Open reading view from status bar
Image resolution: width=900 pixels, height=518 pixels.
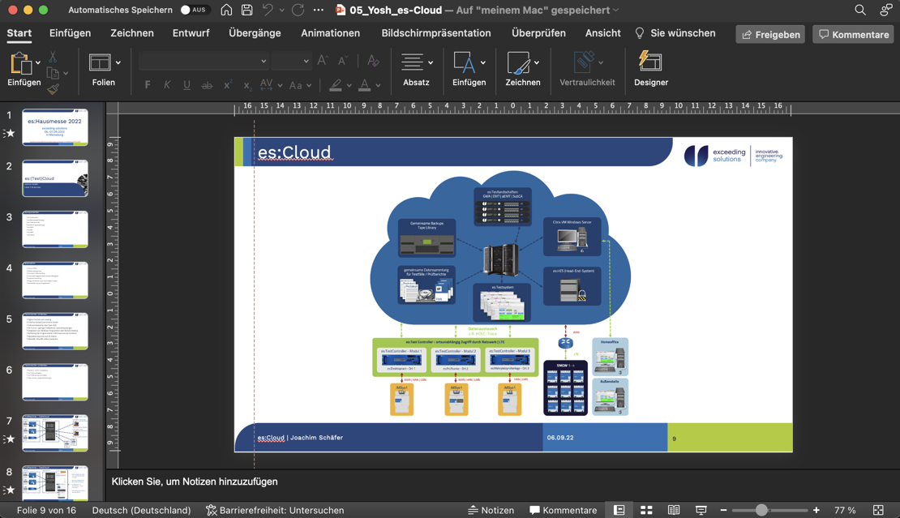[x=673, y=510]
